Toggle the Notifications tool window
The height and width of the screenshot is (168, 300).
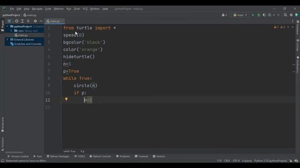[x=298, y=65]
